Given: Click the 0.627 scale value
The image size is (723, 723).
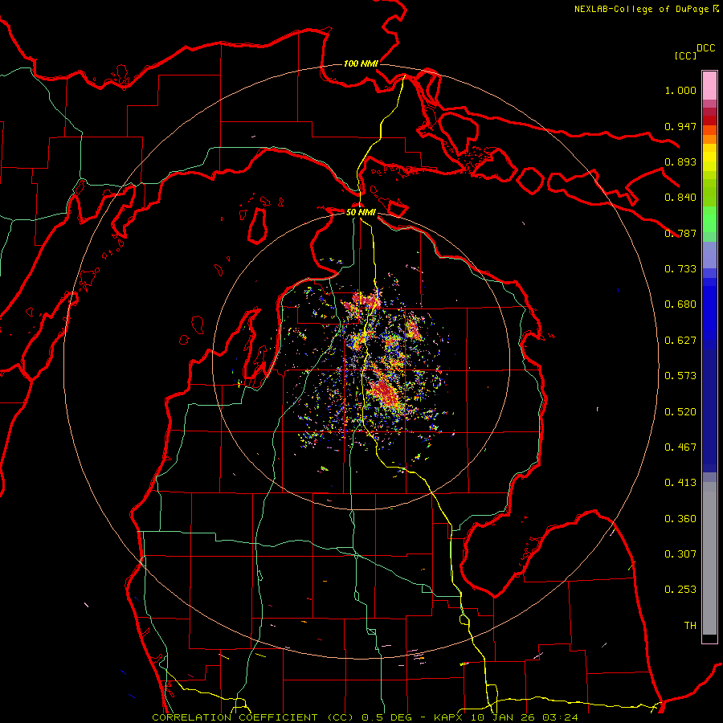Looking at the screenshot, I should (680, 341).
